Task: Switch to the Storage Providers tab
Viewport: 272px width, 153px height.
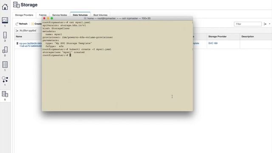Action: point(24,15)
